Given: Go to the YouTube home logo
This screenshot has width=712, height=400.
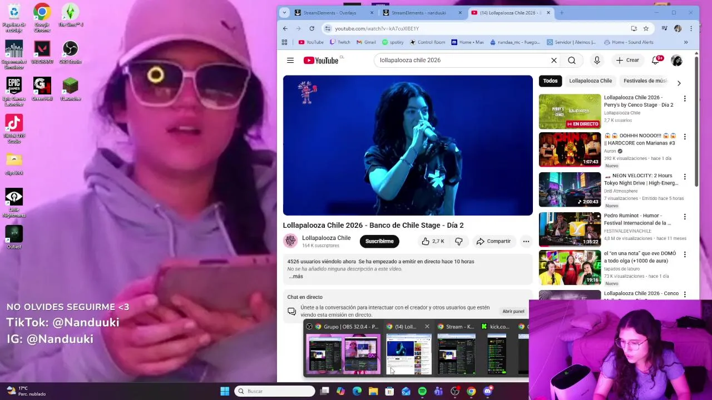Looking at the screenshot, I should click(x=321, y=60).
